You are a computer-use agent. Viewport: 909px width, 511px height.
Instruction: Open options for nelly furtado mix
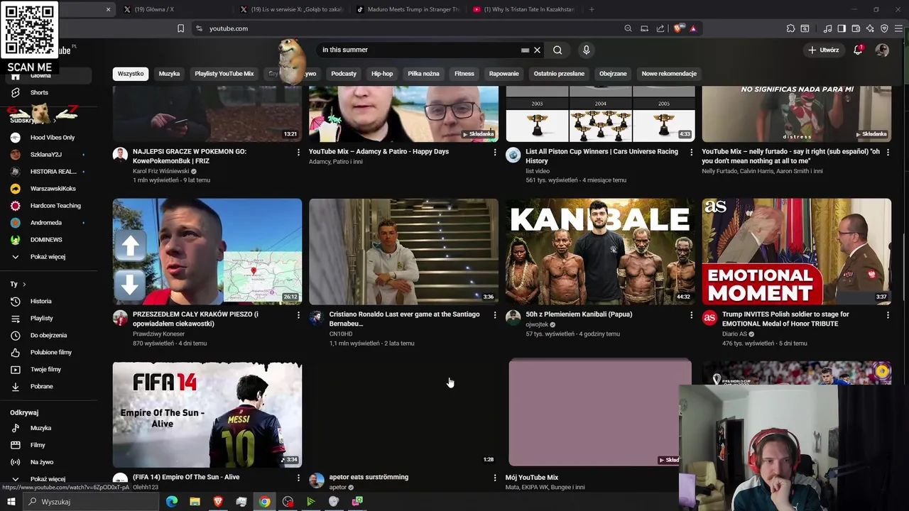(888, 153)
